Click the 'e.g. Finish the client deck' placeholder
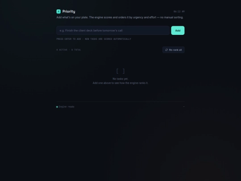 [91, 31]
